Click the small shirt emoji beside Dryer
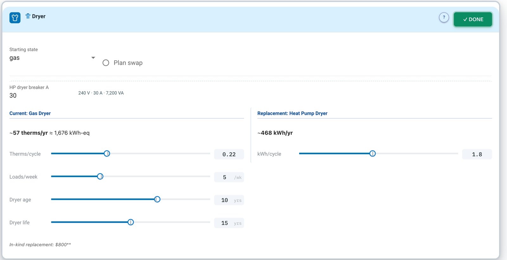507x260 pixels. pos(28,16)
